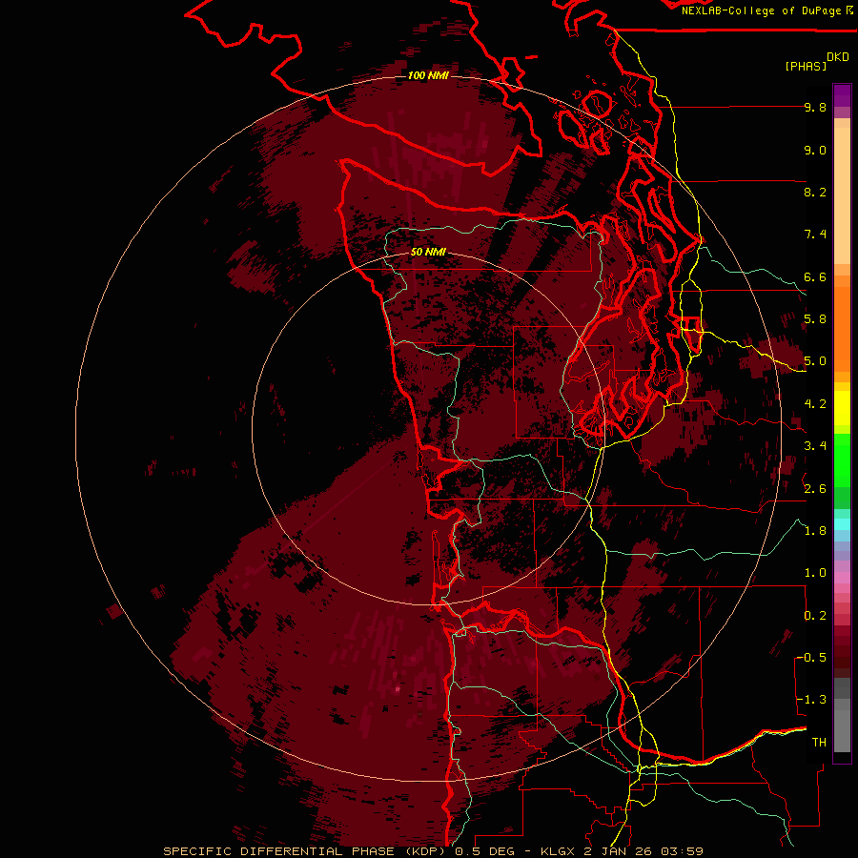The image size is (858, 858).
Task: Click the gray band at the scale bottom
Action: coord(842,725)
